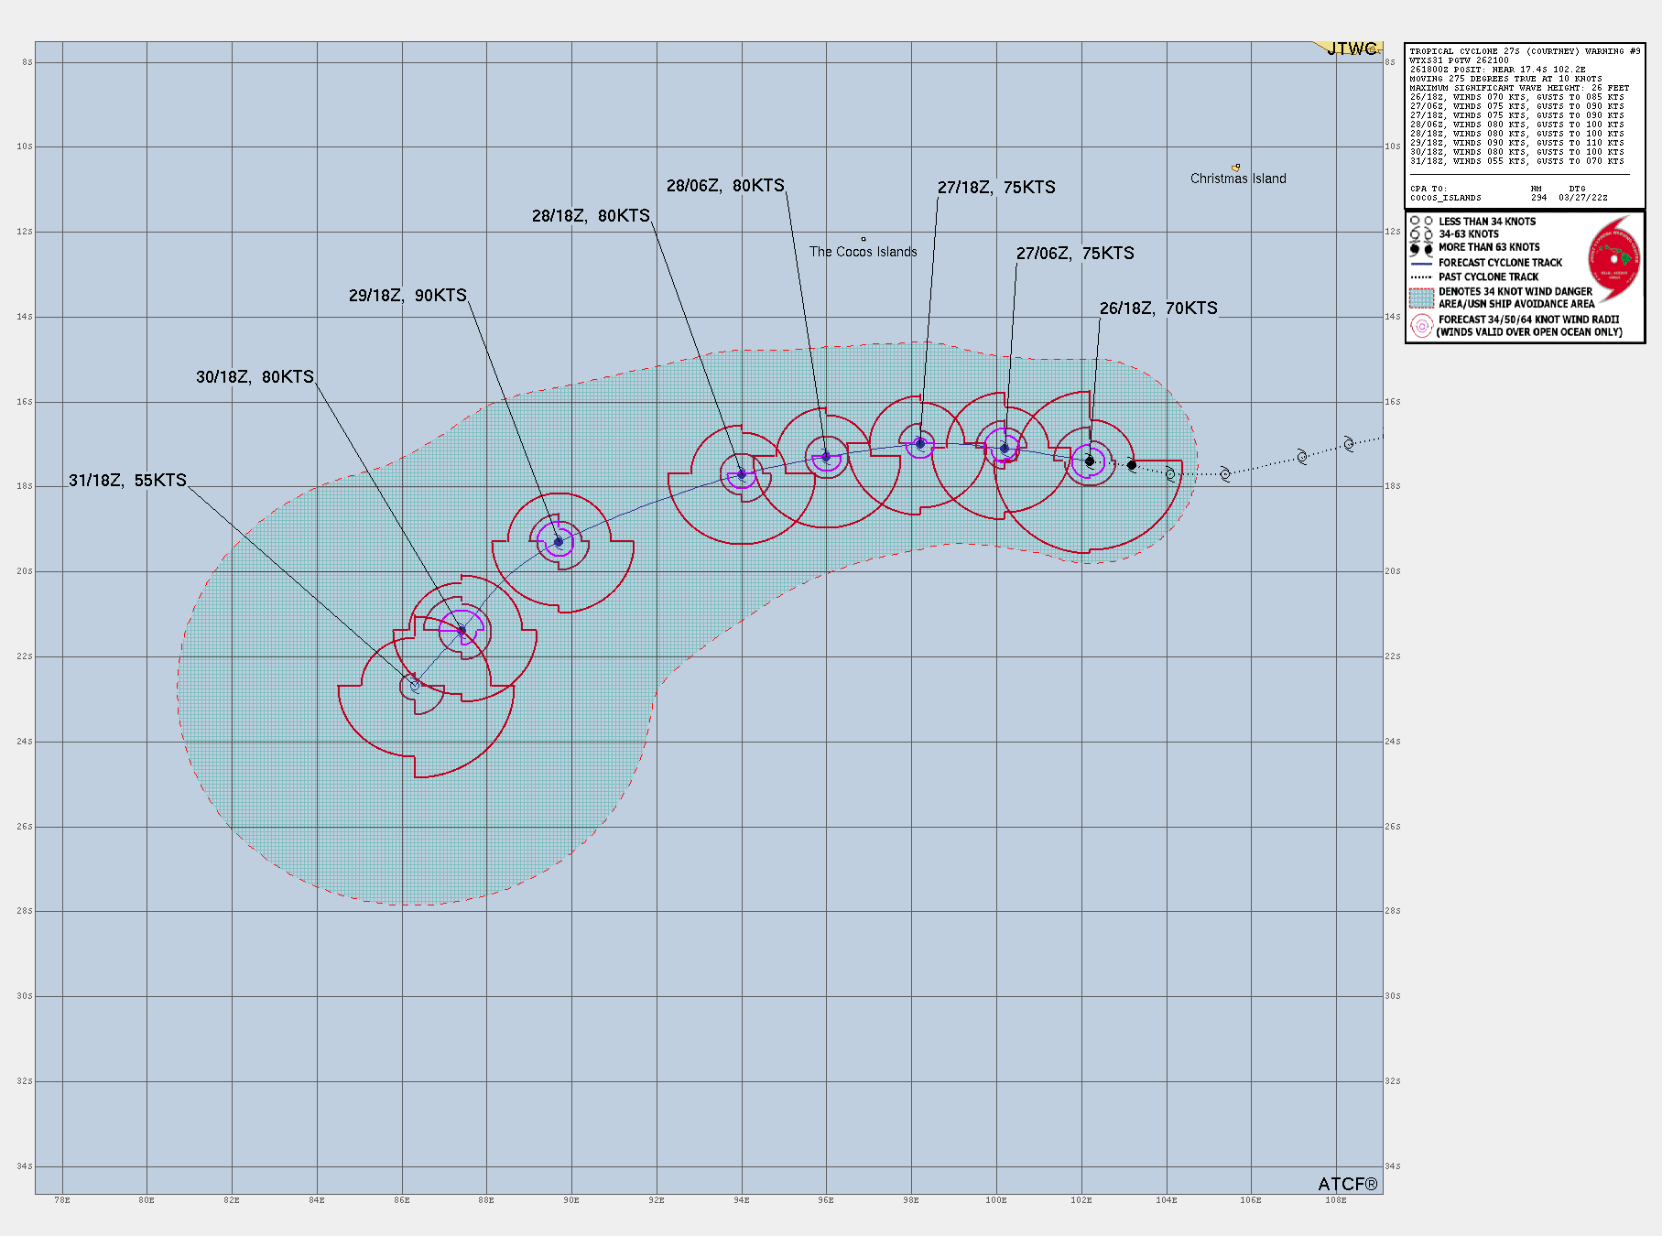
Task: Click the Cocos Islands dot marker
Action: (x=863, y=239)
